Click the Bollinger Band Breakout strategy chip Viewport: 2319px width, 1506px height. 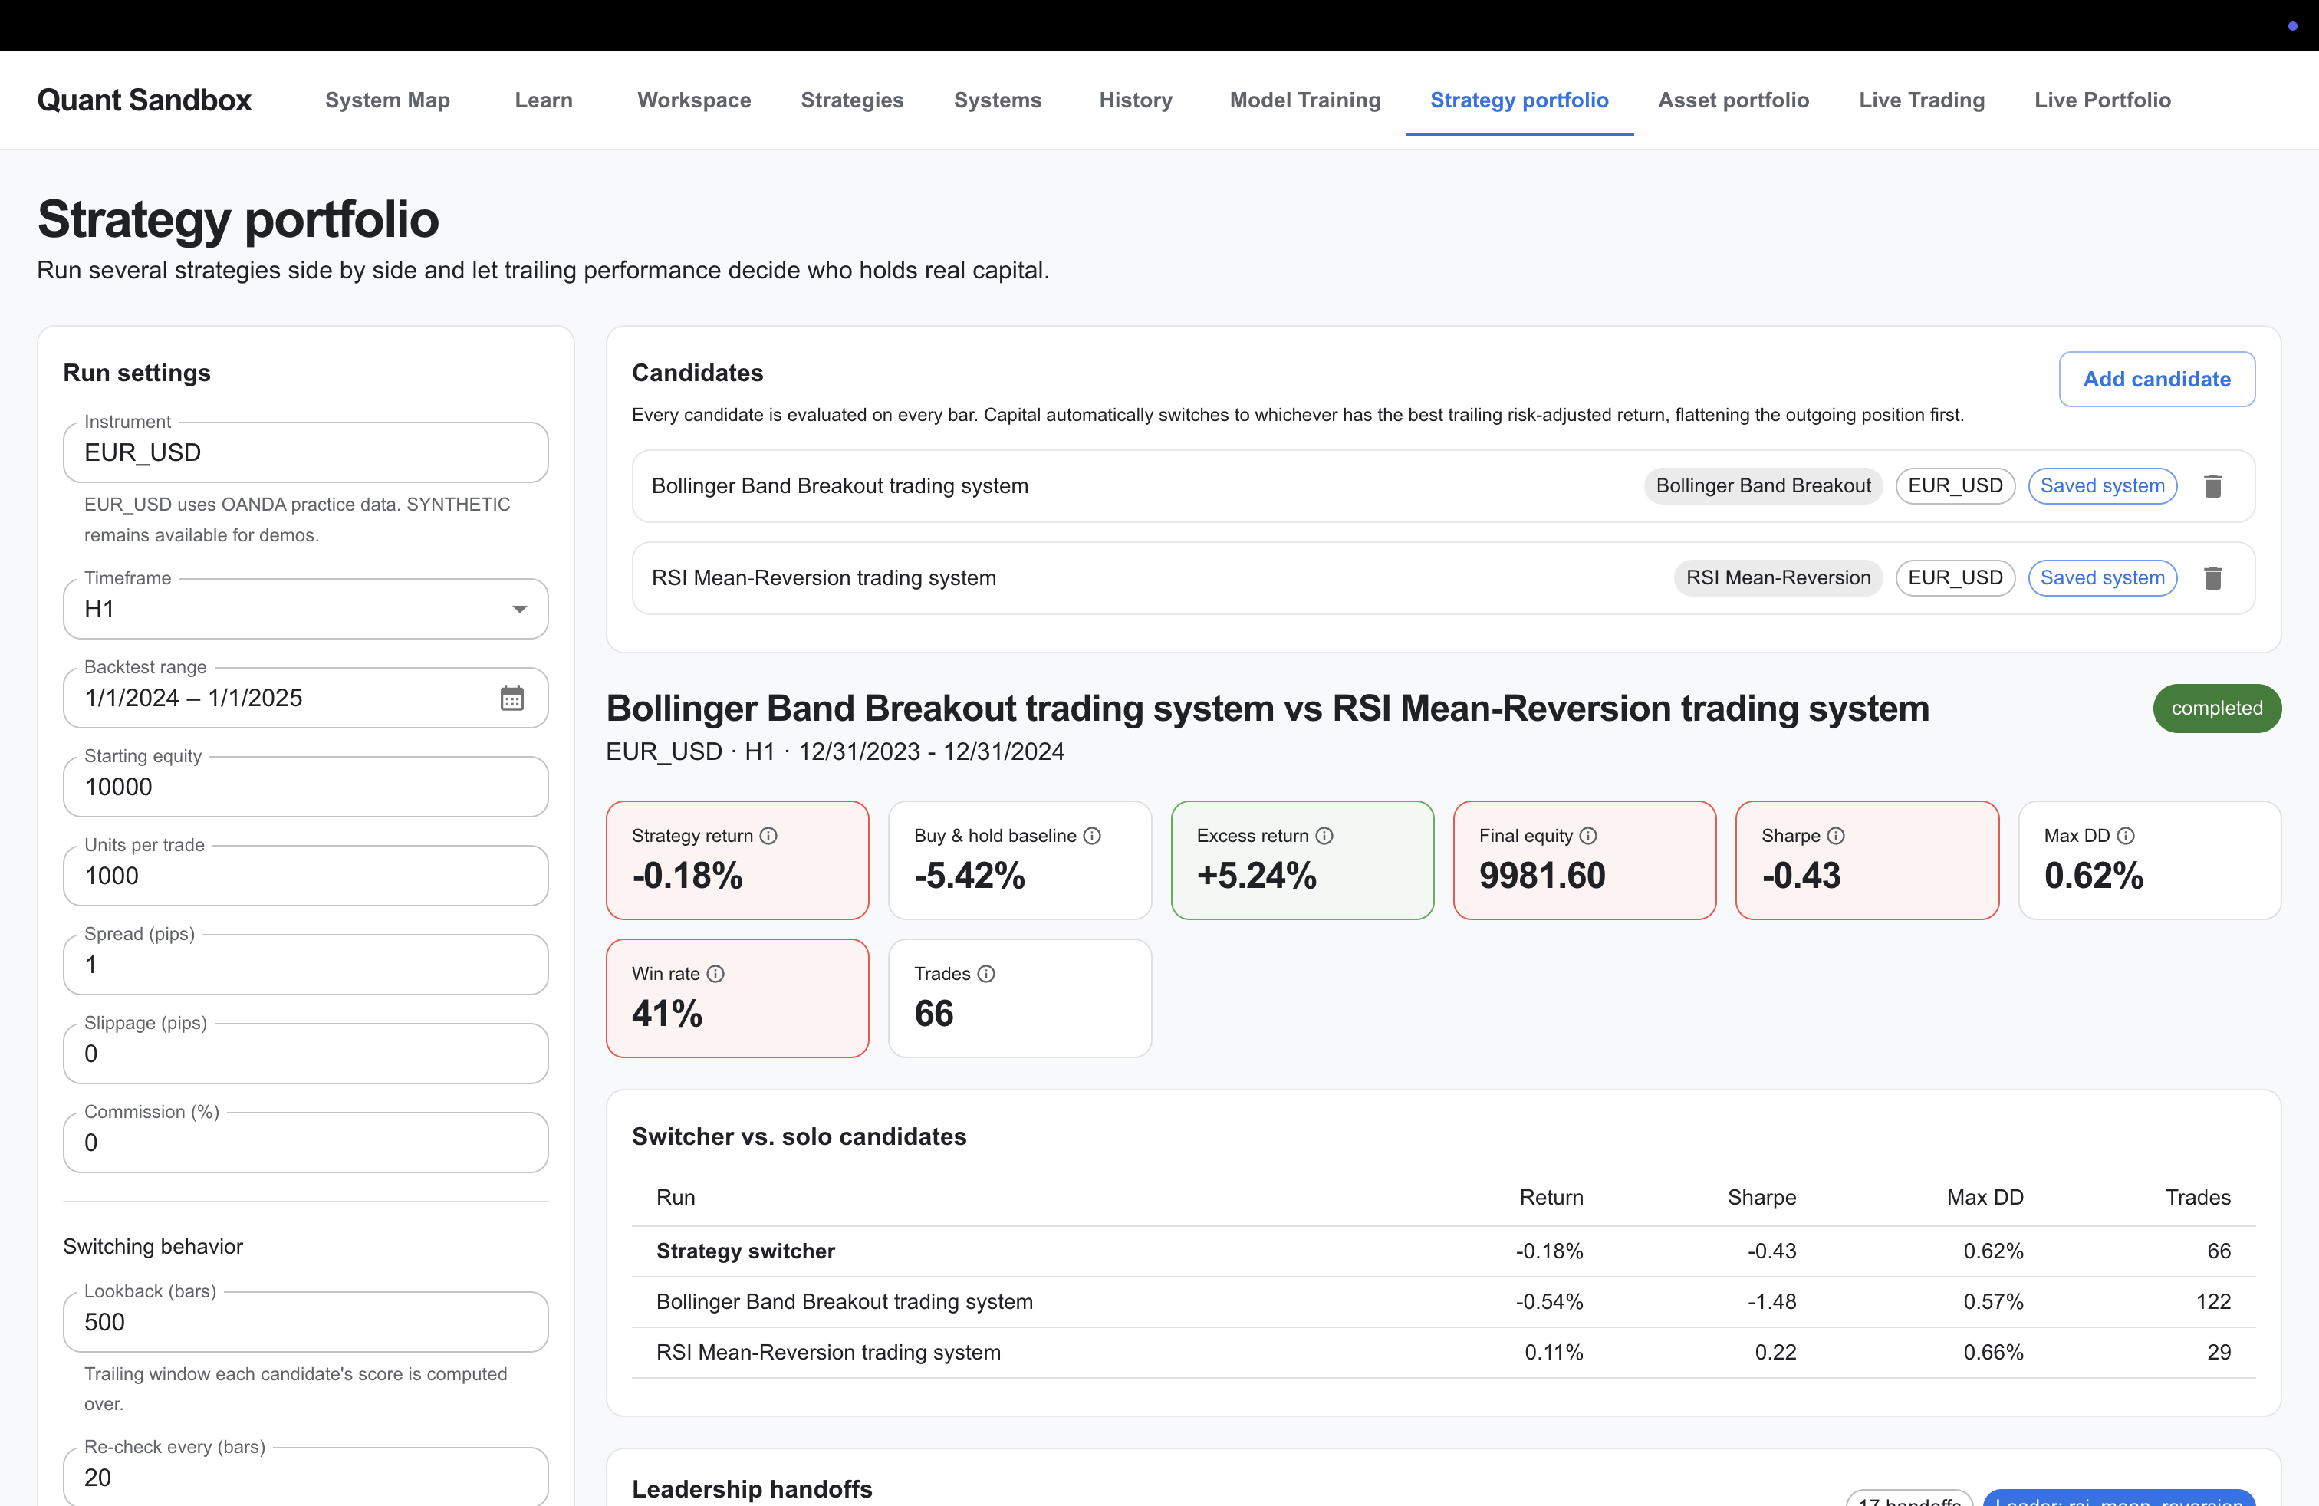click(1762, 486)
